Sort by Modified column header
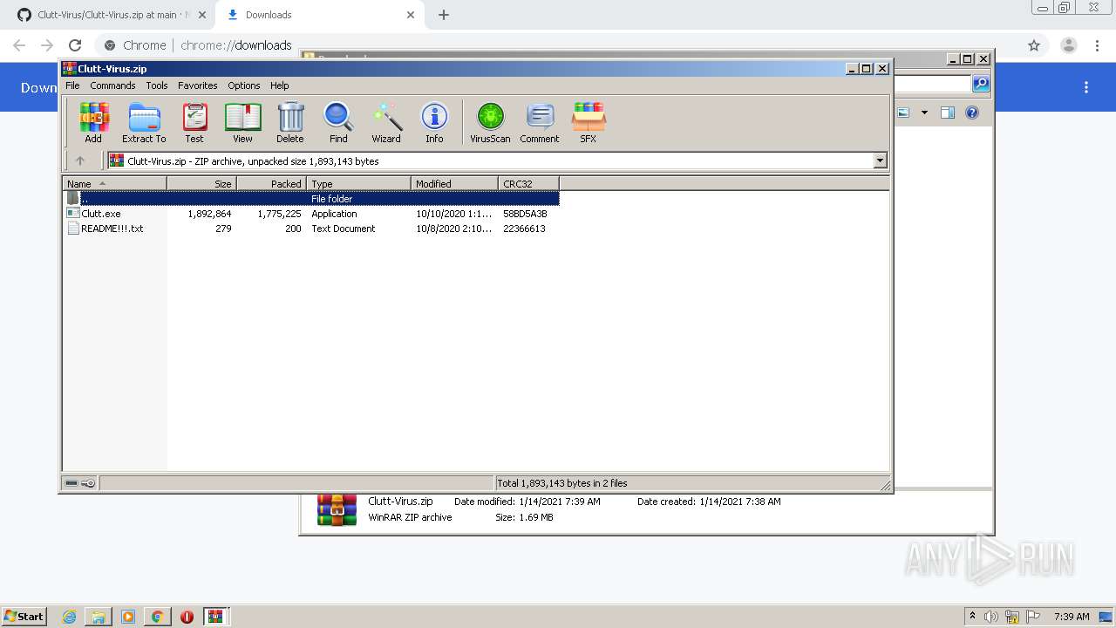Image resolution: width=1116 pixels, height=628 pixels. click(x=454, y=183)
